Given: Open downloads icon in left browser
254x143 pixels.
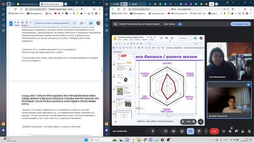Looking at the screenshot, I should pyautogui.click(x=100, y=9).
